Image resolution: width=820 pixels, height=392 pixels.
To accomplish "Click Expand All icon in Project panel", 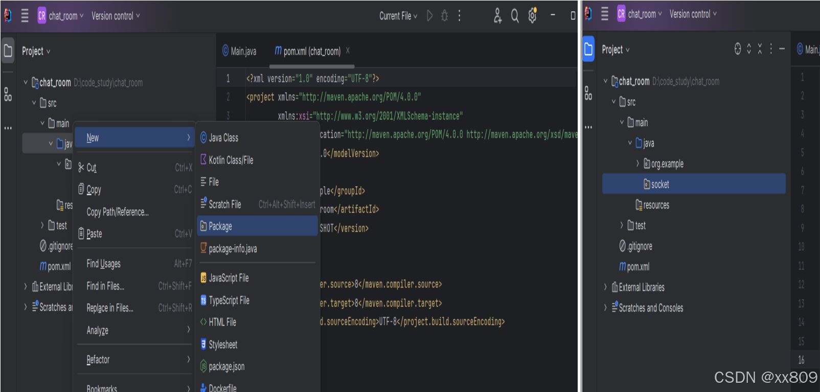I will point(749,49).
